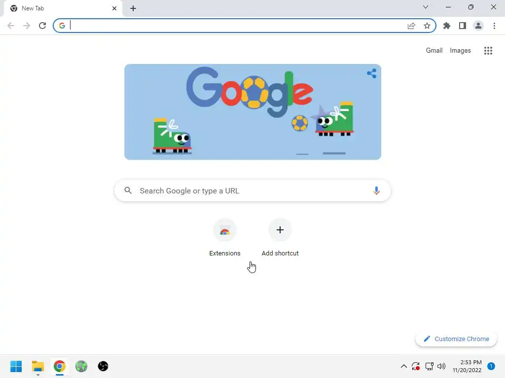
Task: Open the Google apps grid
Action: tap(488, 51)
